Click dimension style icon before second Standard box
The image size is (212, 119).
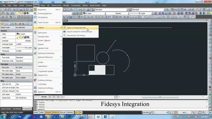[x=130, y=10]
